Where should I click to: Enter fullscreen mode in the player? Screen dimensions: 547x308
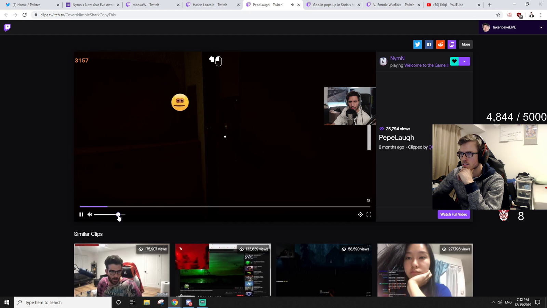pyautogui.click(x=369, y=215)
